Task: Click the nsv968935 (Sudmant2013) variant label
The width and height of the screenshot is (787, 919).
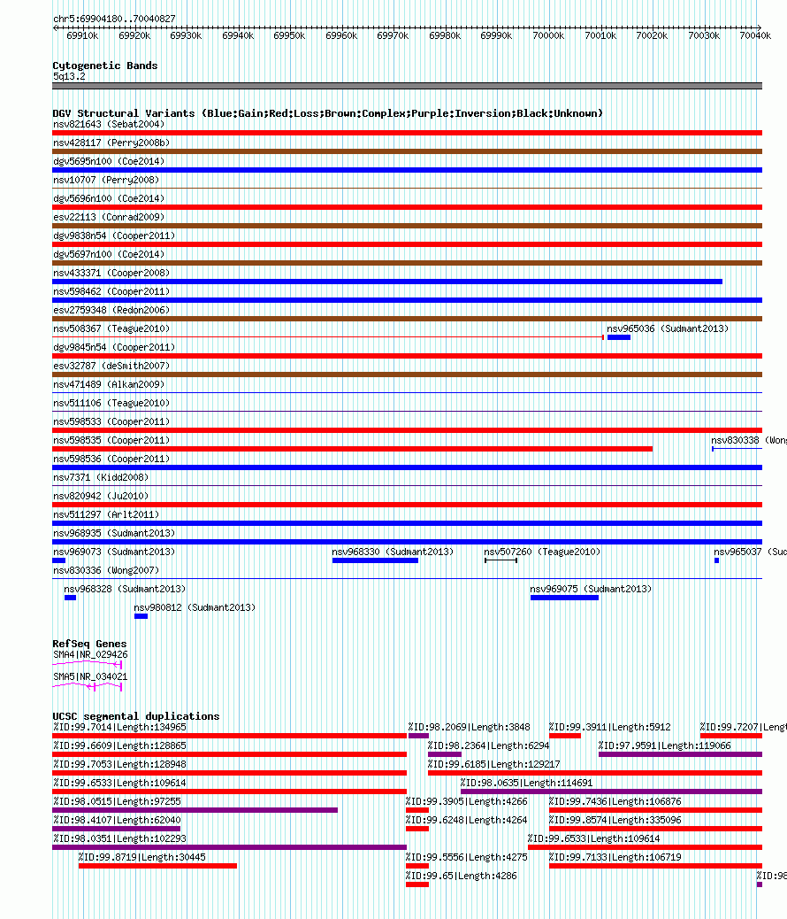Action: pyautogui.click(x=114, y=533)
